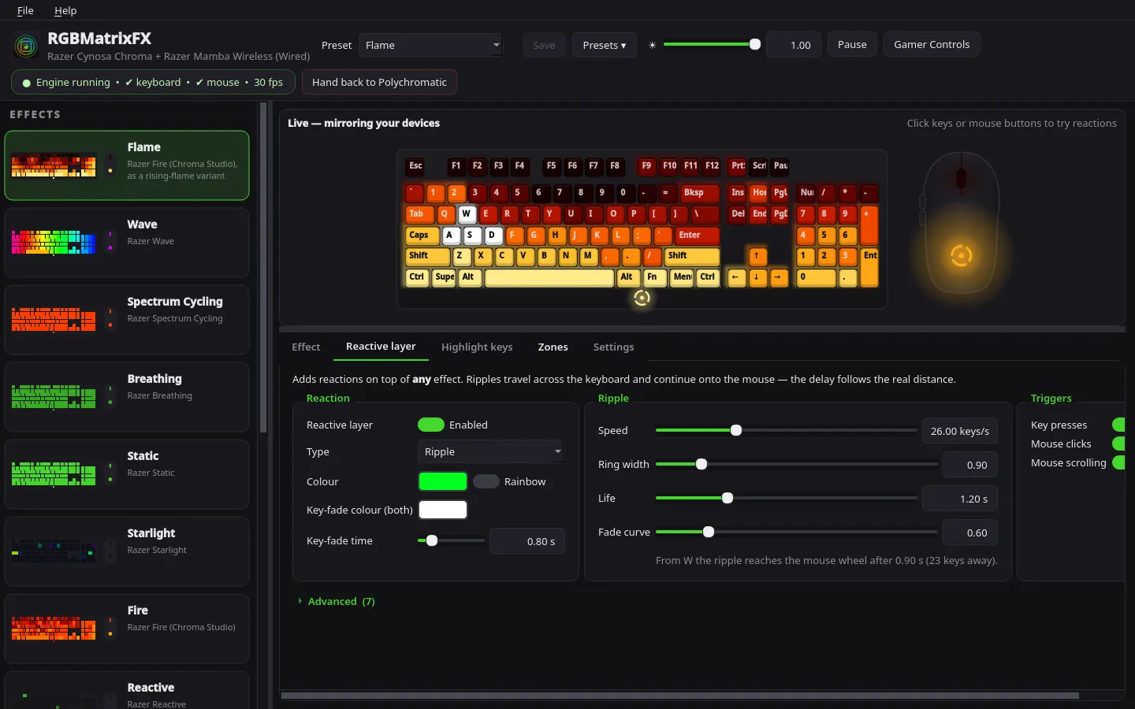Image resolution: width=1135 pixels, height=709 pixels.
Task: Click the Caps key on keyboard preview
Action: click(422, 235)
